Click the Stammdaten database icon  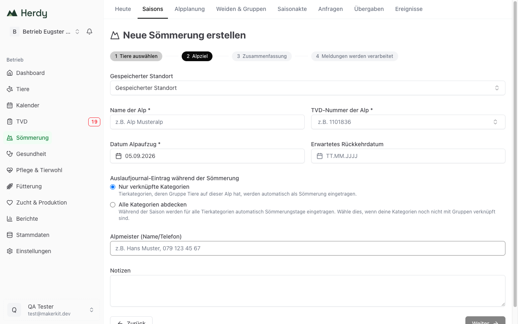coord(10,235)
